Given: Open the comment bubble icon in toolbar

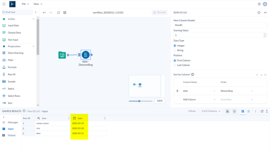Looking at the screenshot, I should [59, 13].
